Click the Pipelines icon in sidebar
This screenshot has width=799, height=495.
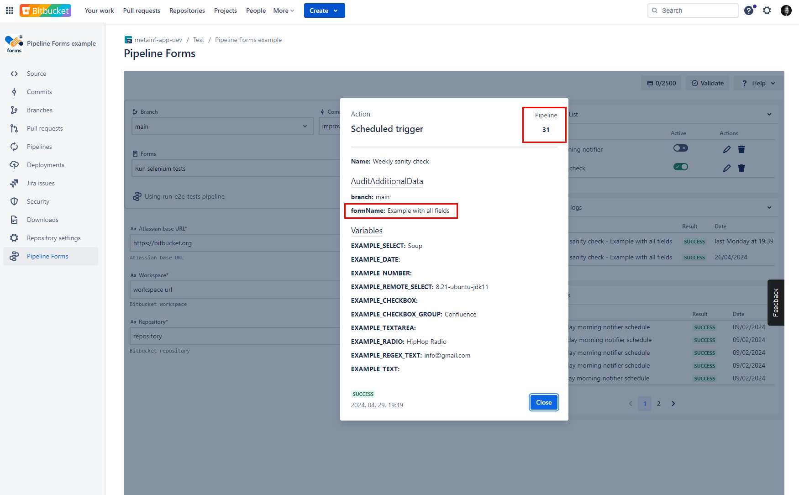(14, 147)
